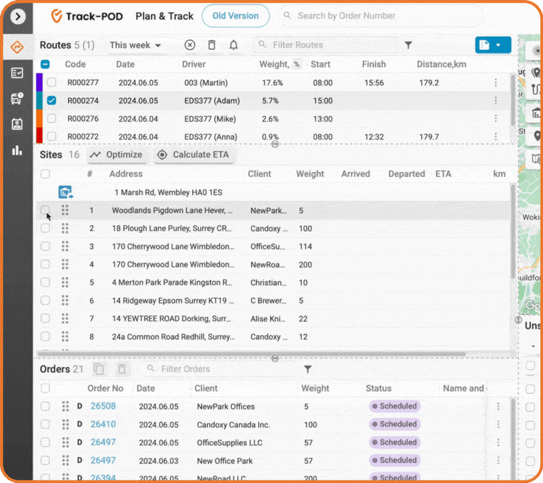Image resolution: width=543 pixels, height=483 pixels.
Task: Select the Woodlands Pigdown Lane site checkbox
Action: tap(45, 210)
